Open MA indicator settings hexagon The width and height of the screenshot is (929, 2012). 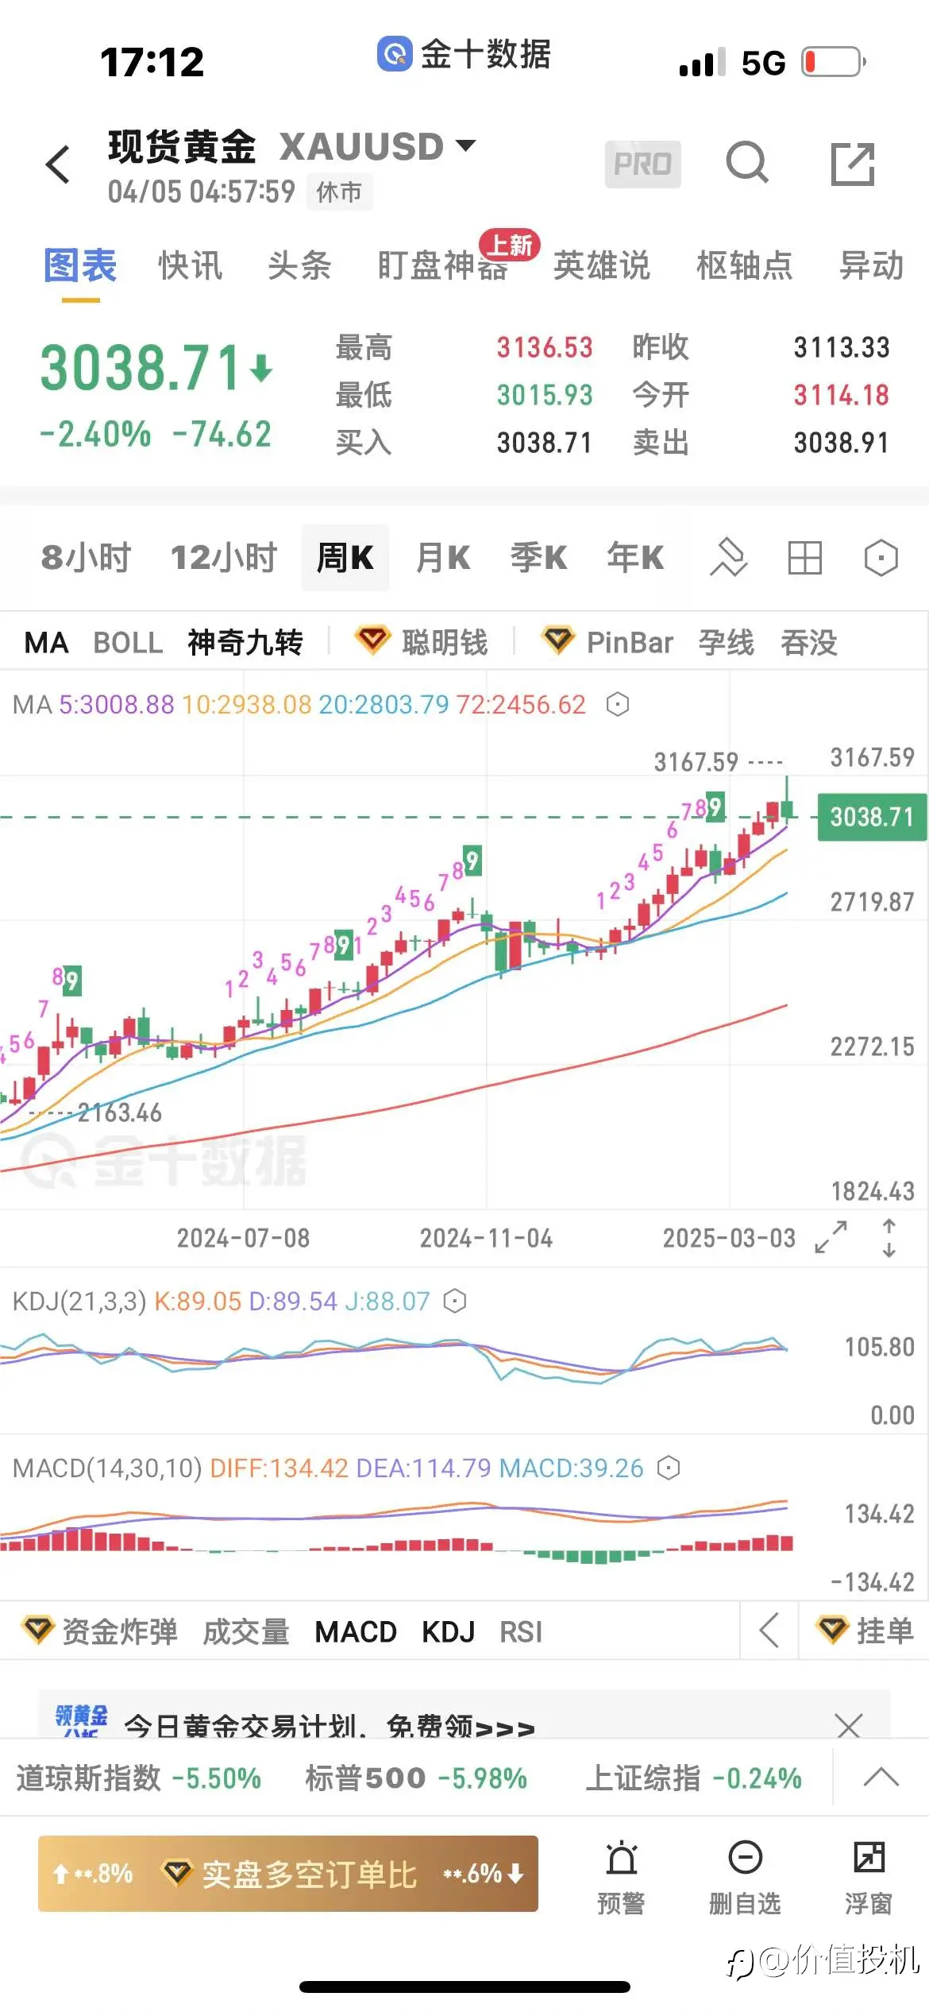(618, 705)
